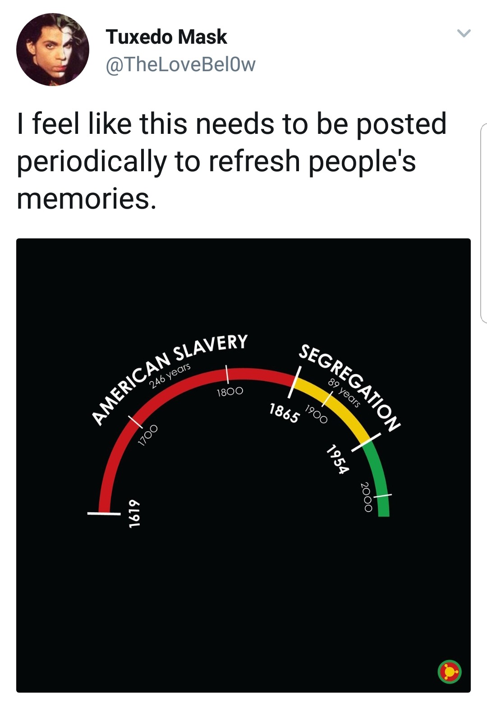Expand the tweet options chevron
Screen dimensions: 487x703
coord(464,33)
